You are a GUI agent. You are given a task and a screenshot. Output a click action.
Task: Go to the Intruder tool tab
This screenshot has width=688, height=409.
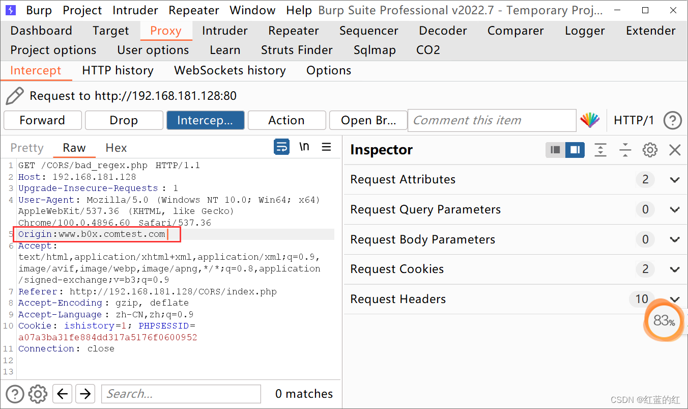[x=225, y=31]
